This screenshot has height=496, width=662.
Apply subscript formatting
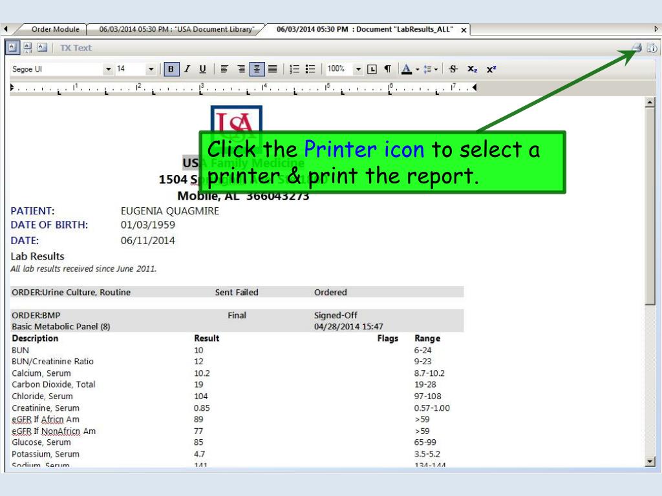coord(473,68)
